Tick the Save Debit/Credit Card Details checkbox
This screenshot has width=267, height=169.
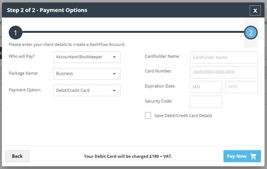(148, 115)
